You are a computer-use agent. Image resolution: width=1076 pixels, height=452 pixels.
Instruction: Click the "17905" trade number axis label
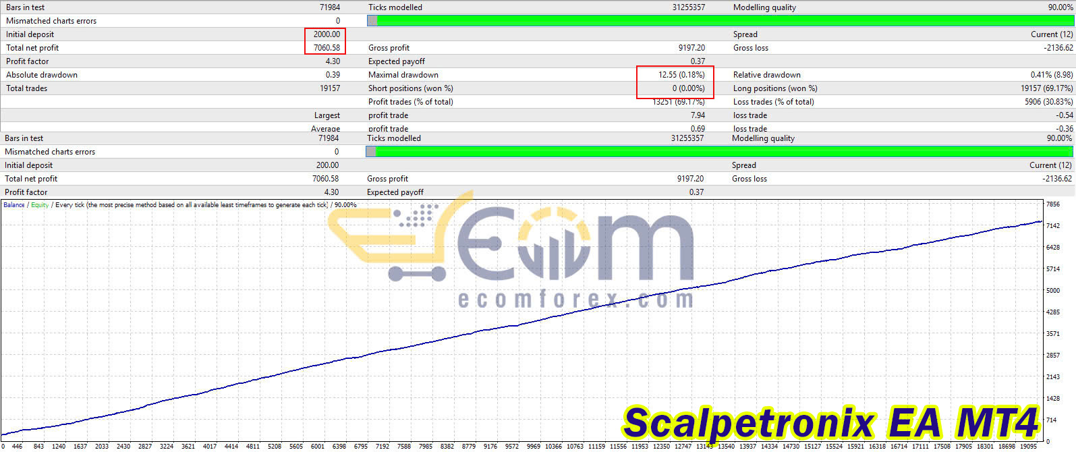point(964,447)
